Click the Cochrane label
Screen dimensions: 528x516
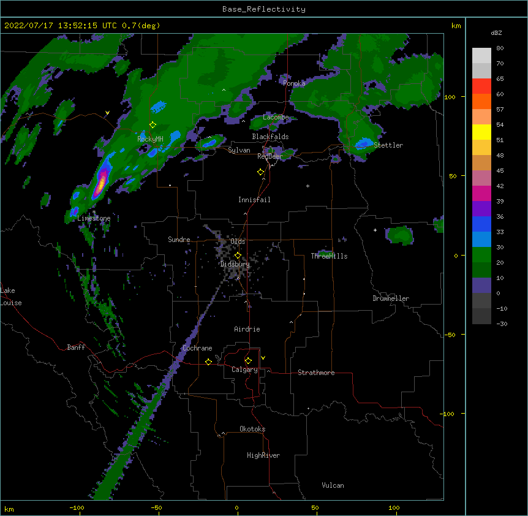pyautogui.click(x=197, y=348)
